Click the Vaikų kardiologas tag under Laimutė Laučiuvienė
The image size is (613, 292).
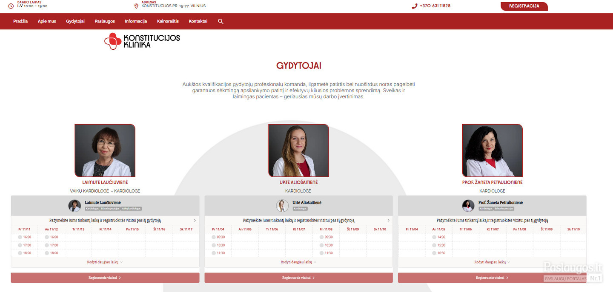click(131, 209)
